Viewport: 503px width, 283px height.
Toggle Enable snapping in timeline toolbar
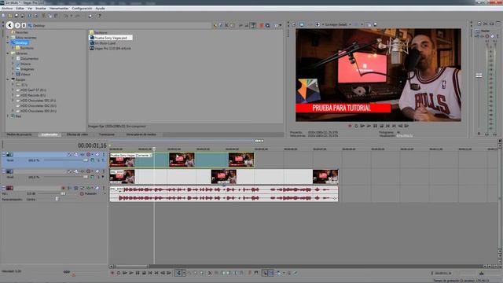tap(265, 273)
